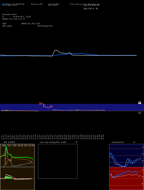Open the red RSI chart panel
The width and height of the screenshot is (144, 190).
[126, 178]
